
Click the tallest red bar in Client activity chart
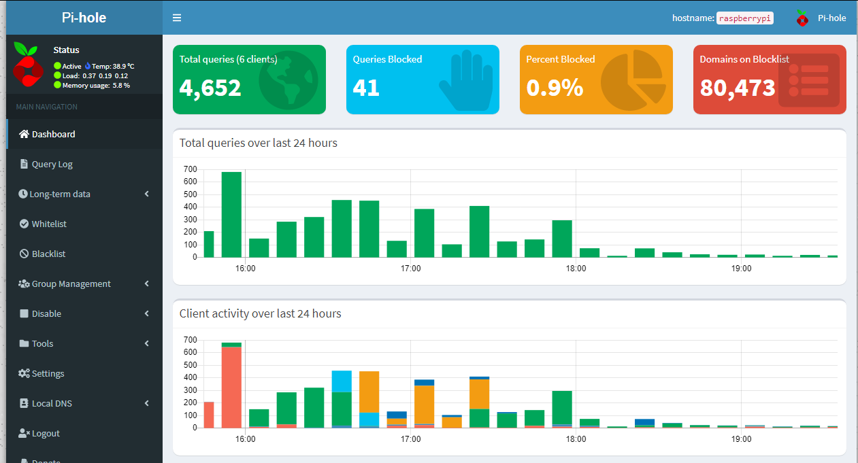coord(231,388)
